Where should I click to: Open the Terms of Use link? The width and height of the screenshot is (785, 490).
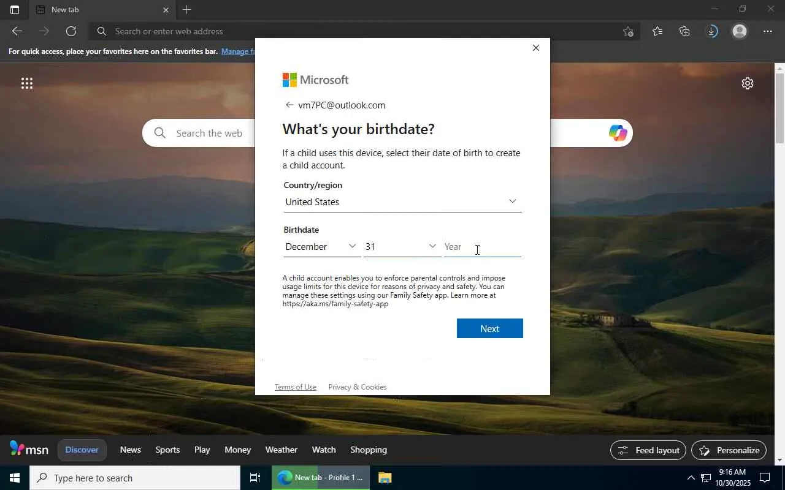click(296, 387)
